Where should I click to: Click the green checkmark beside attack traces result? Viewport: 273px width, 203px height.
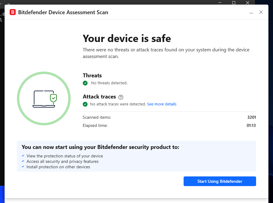(x=85, y=104)
